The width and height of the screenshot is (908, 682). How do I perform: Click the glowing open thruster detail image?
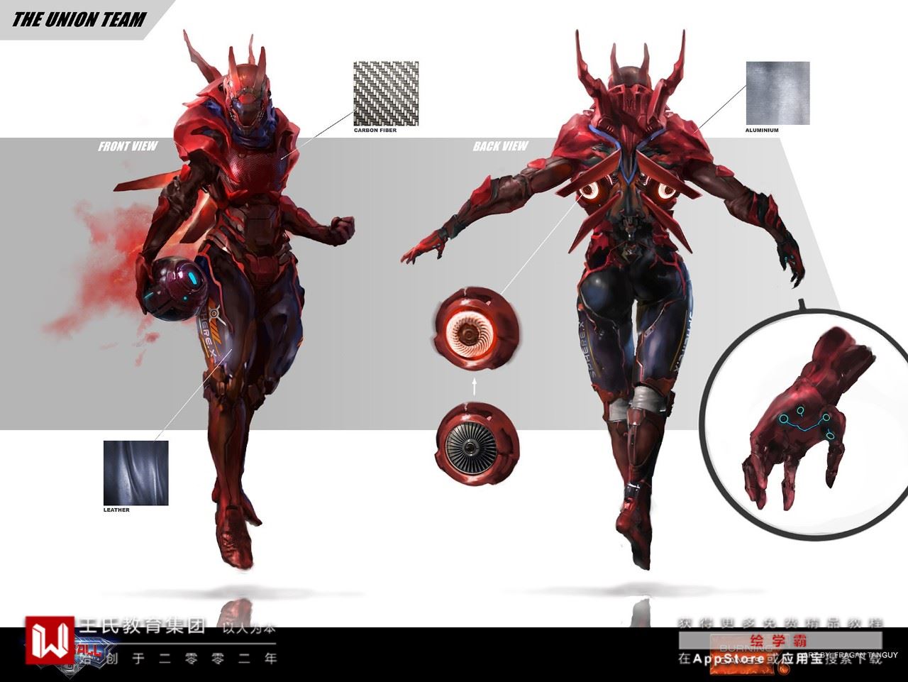[x=476, y=329]
